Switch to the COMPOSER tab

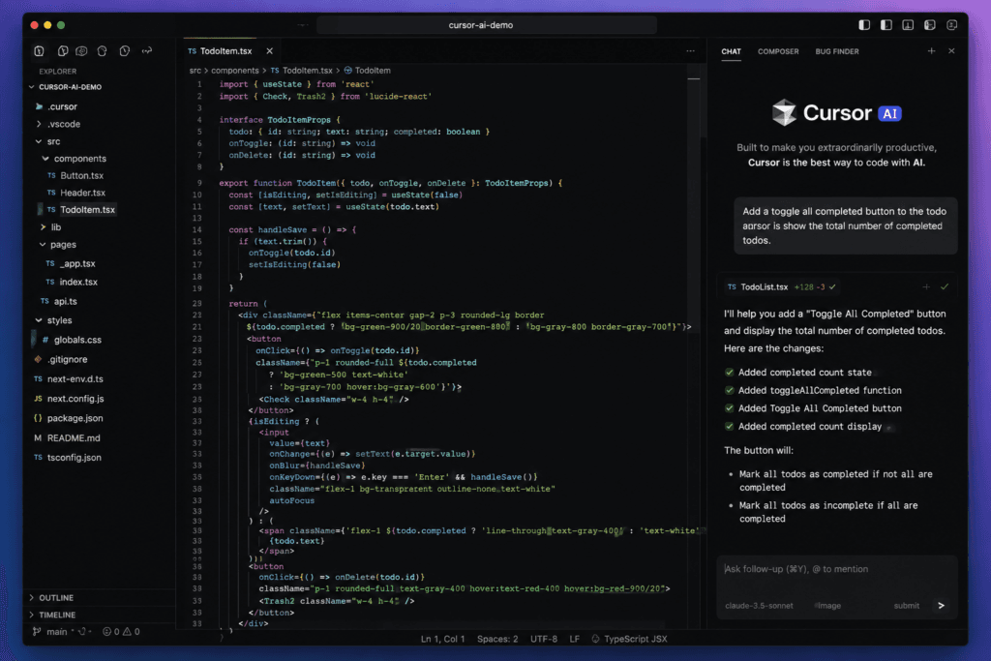[778, 52]
